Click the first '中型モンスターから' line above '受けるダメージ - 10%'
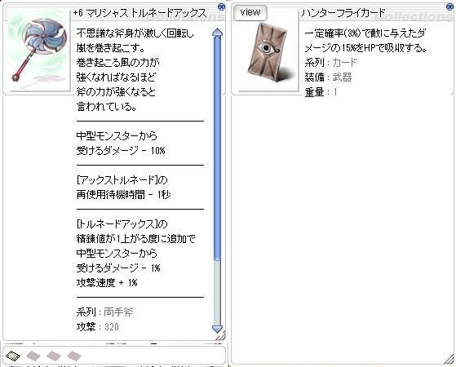This screenshot has width=456, height=367. tap(117, 136)
